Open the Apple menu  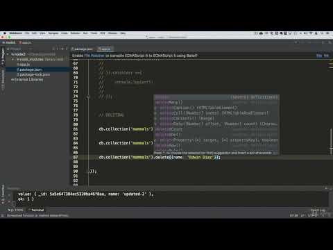4,33
